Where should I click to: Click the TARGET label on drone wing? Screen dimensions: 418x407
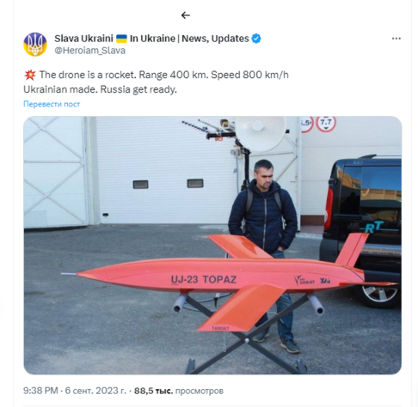pos(220,328)
